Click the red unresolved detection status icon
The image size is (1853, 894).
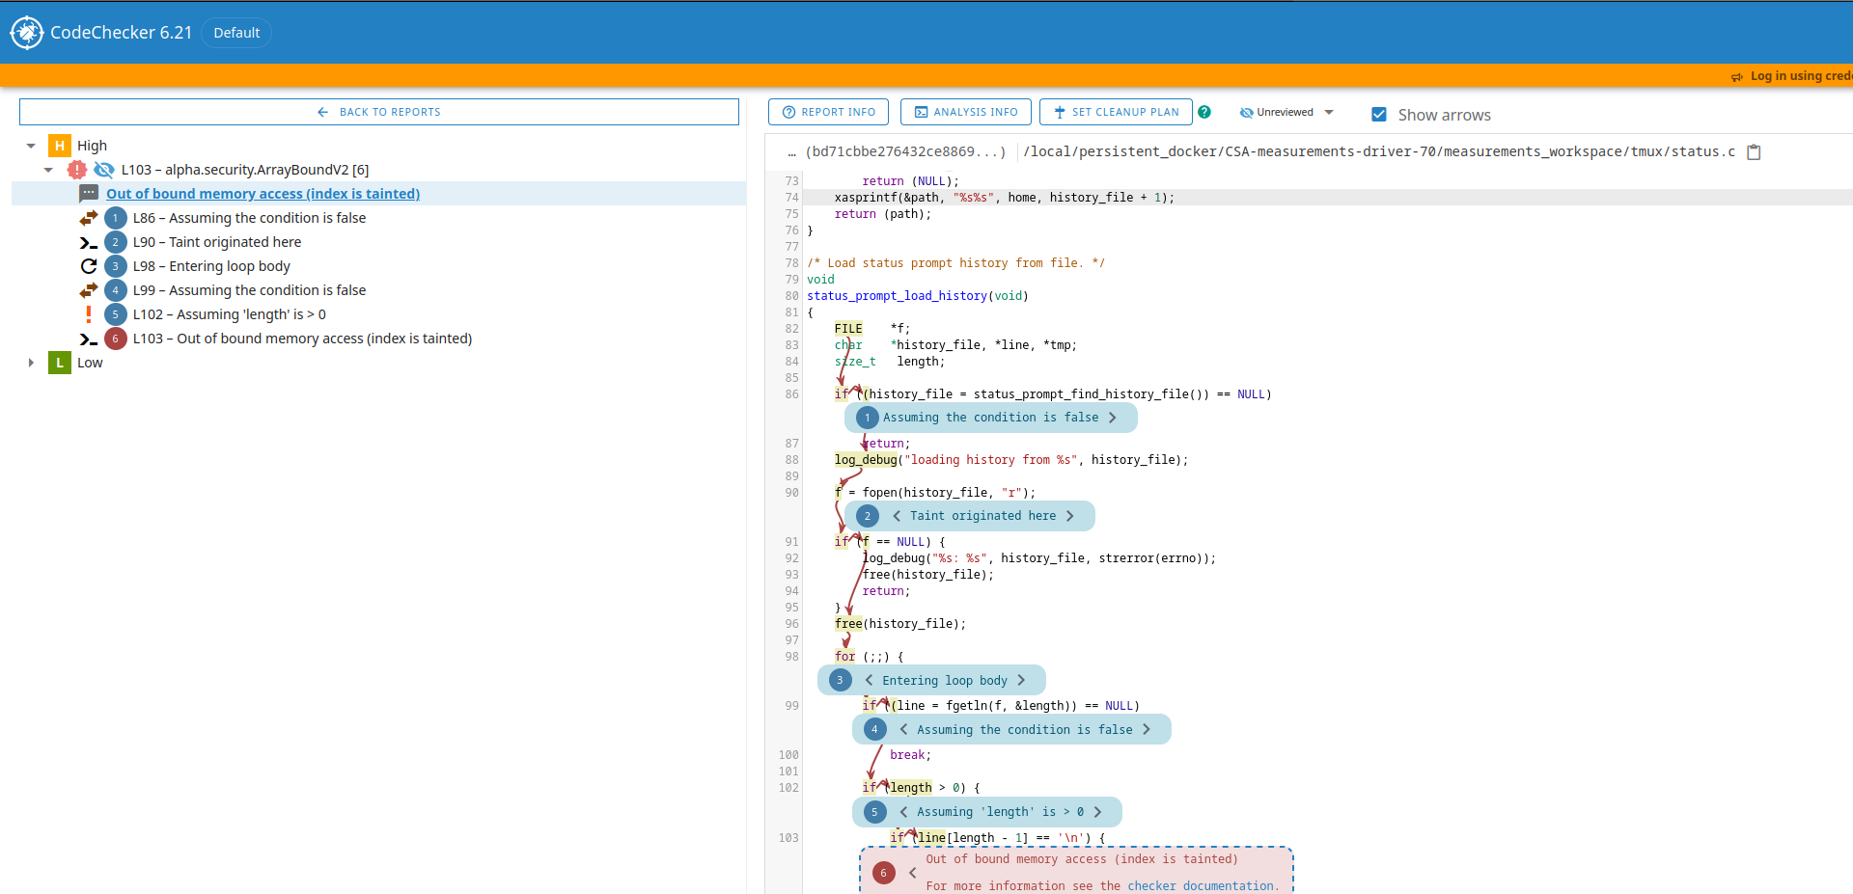[x=77, y=170]
